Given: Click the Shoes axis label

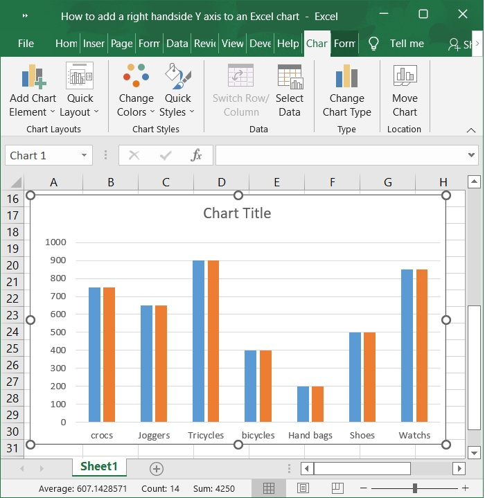Looking at the screenshot, I should point(362,435).
